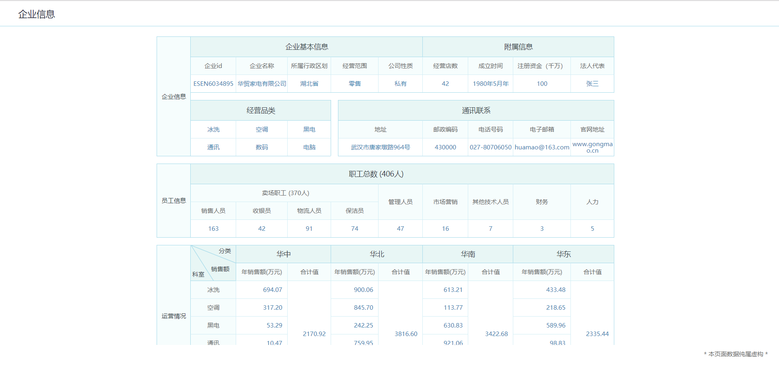Viewport: 779px width, 366px height.
Task: Click the 通讯联系 section header
Action: [476, 111]
